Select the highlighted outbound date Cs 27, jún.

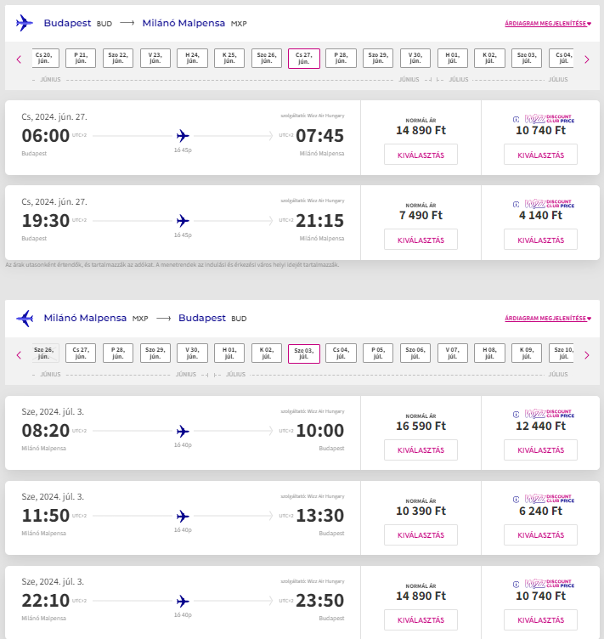click(x=304, y=58)
